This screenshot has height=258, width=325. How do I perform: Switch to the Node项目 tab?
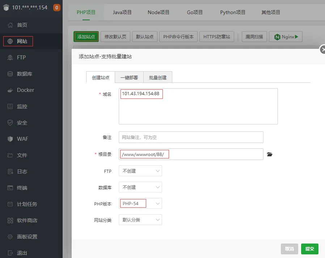pyautogui.click(x=159, y=12)
